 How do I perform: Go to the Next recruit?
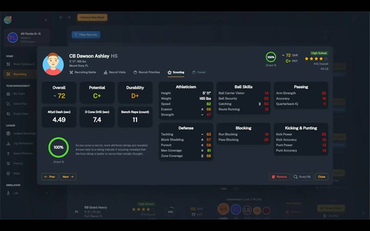coord(68,176)
